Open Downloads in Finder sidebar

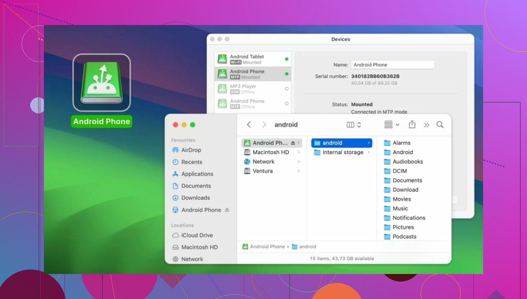(191, 198)
